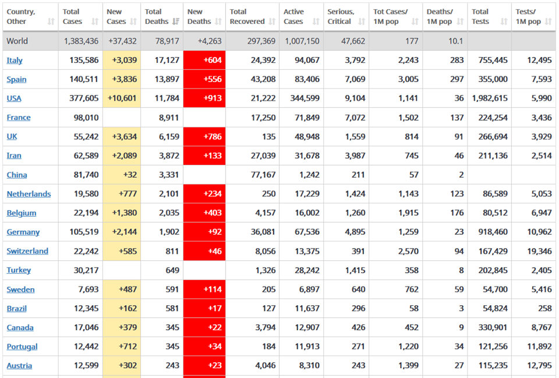Image resolution: width=559 pixels, height=378 pixels.
Task: Select Switzerland tests per million 19,346
Action: (539, 252)
